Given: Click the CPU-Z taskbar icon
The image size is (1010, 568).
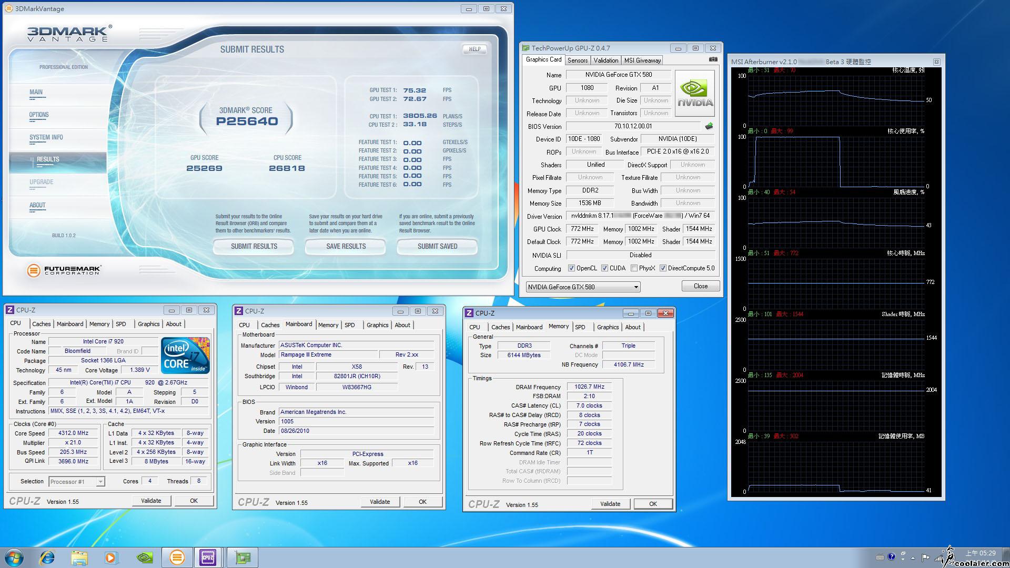Looking at the screenshot, I should [x=207, y=557].
